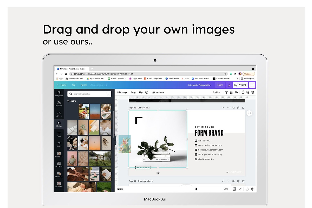Click the Share button
The image size is (312, 208).
click(220, 85)
